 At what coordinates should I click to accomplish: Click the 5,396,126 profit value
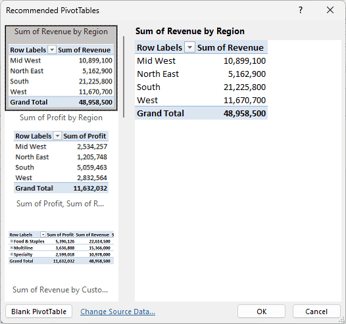pos(65,241)
